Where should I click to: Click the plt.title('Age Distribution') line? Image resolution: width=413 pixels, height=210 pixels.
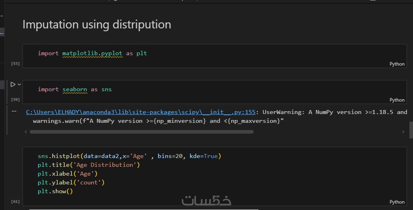pyautogui.click(x=89, y=165)
